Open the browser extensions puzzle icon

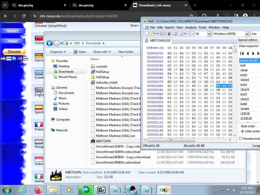point(204,16)
